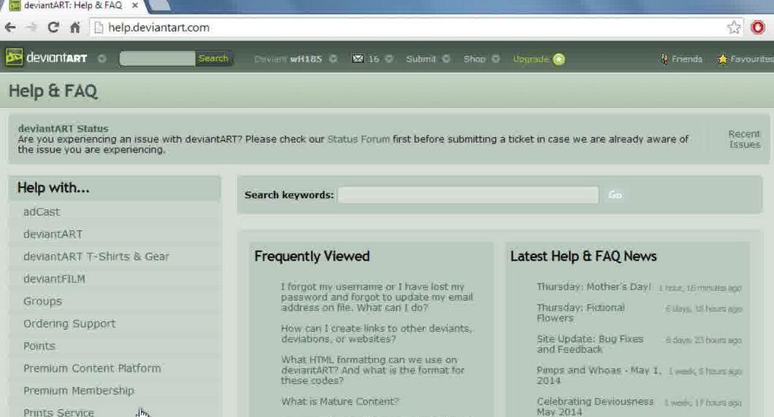
Task: Open the Deviant wH1BS user dropdown
Action: pos(333,58)
